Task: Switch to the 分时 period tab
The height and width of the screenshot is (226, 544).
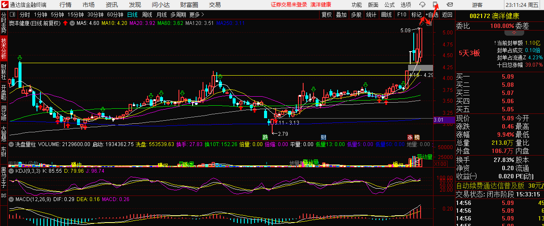Action: point(25,15)
